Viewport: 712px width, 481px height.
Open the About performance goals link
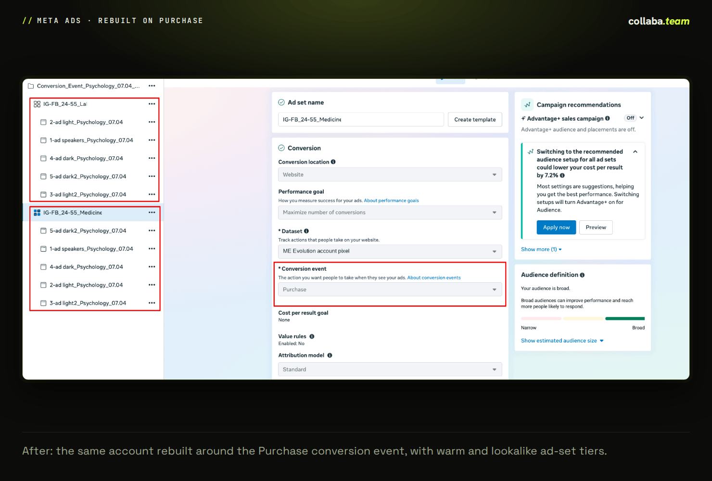(x=391, y=201)
